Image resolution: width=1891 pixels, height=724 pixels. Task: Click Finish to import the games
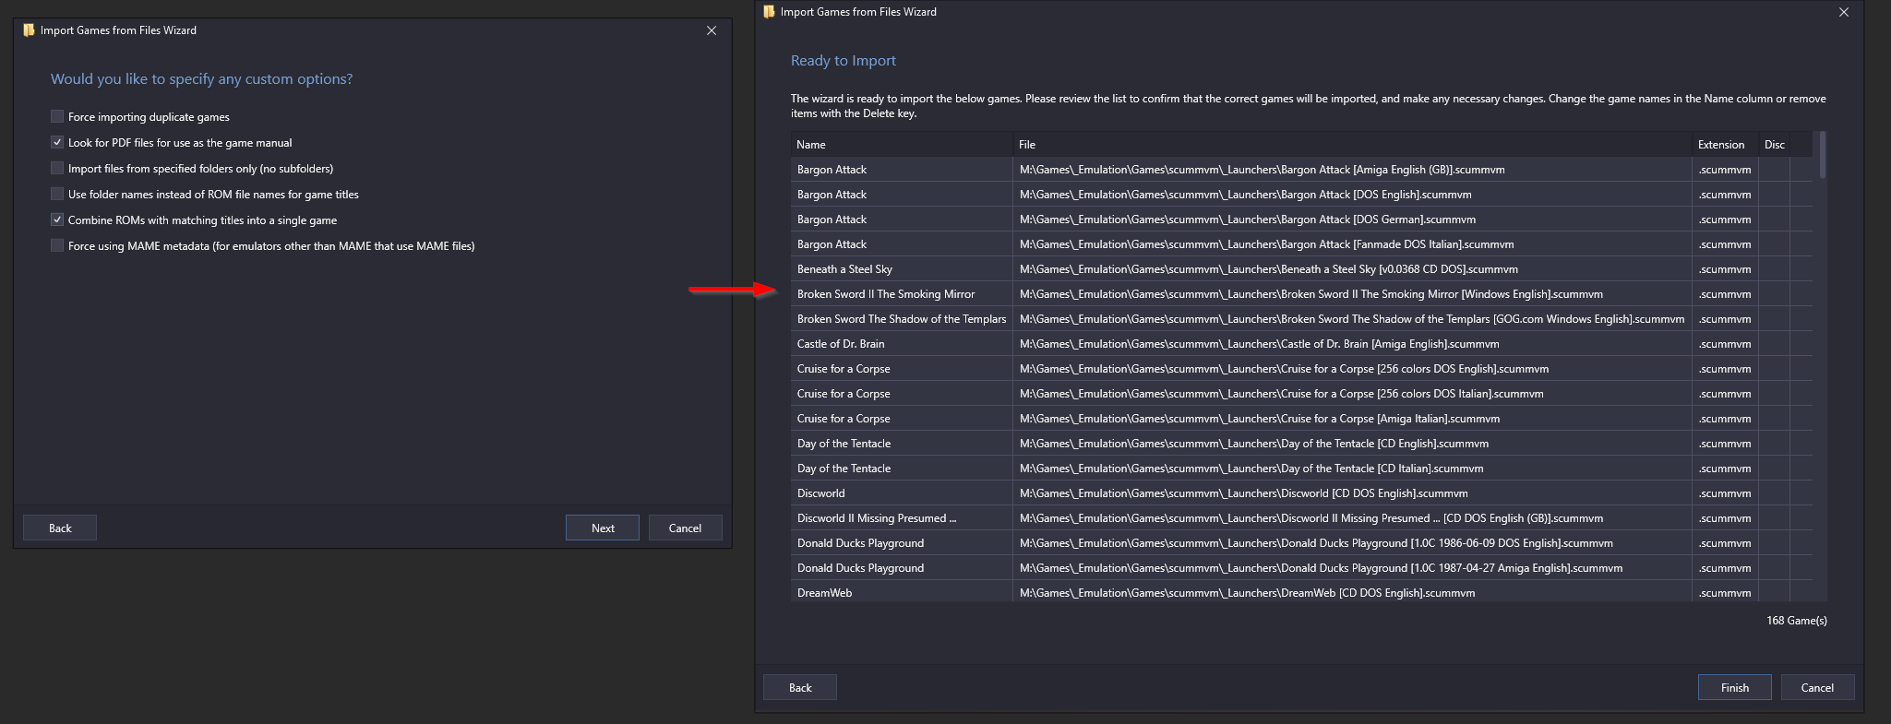(1735, 687)
